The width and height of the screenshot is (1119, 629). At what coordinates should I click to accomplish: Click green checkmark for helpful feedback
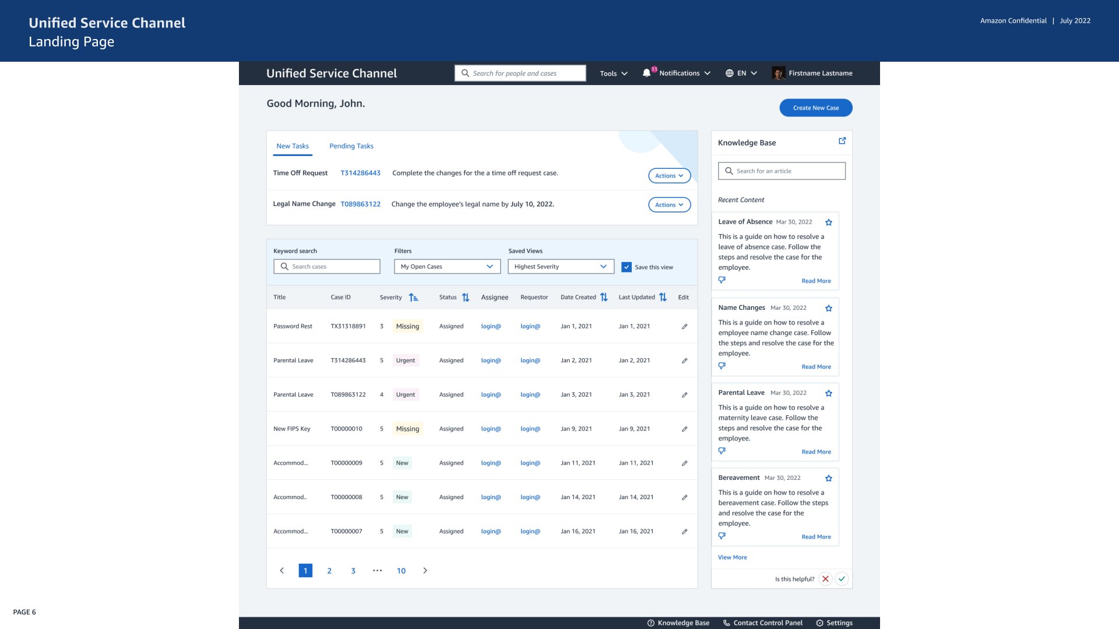(841, 579)
